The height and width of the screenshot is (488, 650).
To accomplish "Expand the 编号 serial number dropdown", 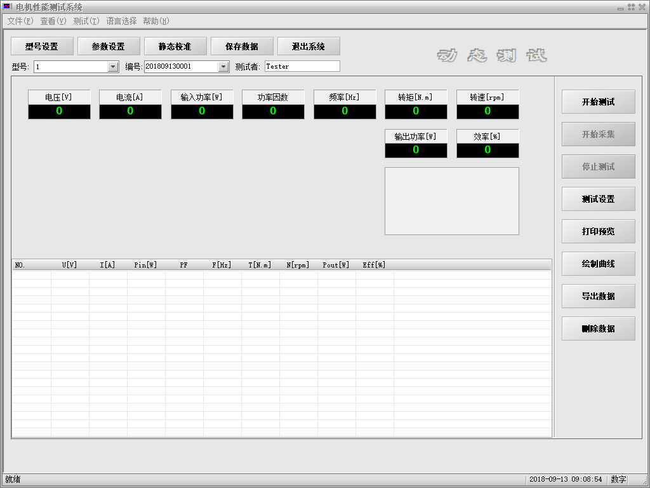I will (x=223, y=67).
